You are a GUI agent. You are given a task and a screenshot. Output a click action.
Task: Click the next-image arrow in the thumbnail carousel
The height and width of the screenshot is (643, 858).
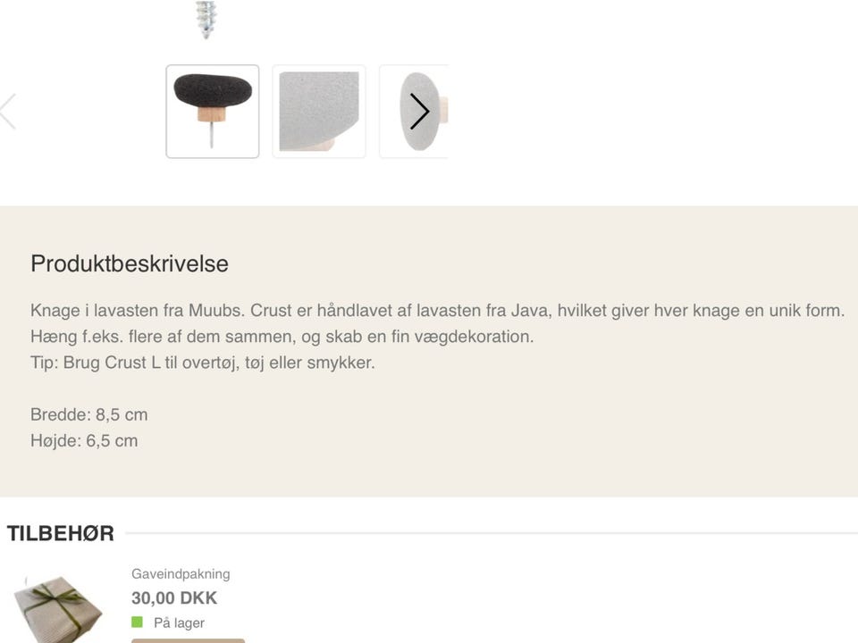tap(419, 112)
